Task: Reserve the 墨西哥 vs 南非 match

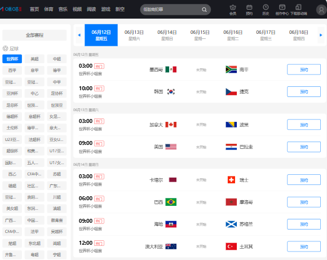Action: pos(304,69)
